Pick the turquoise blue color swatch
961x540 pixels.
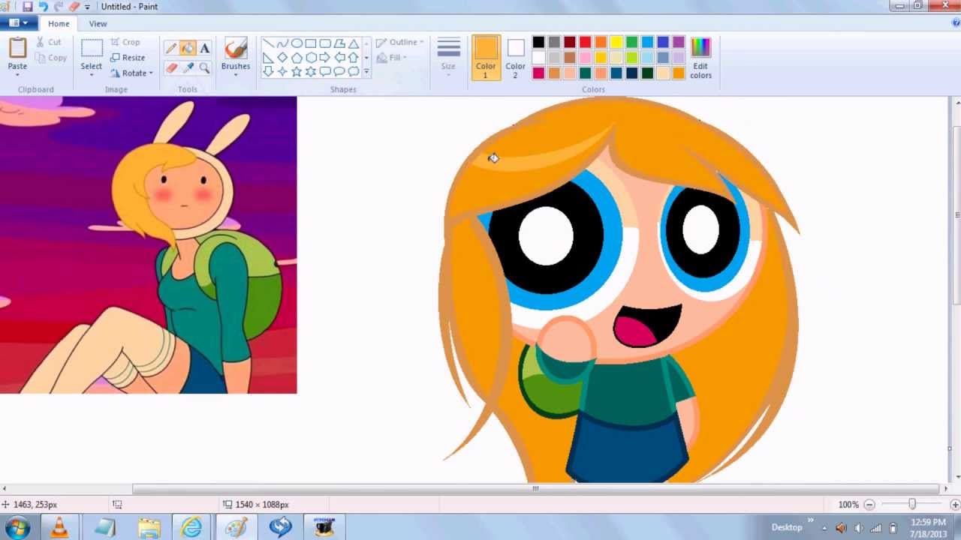(x=648, y=43)
